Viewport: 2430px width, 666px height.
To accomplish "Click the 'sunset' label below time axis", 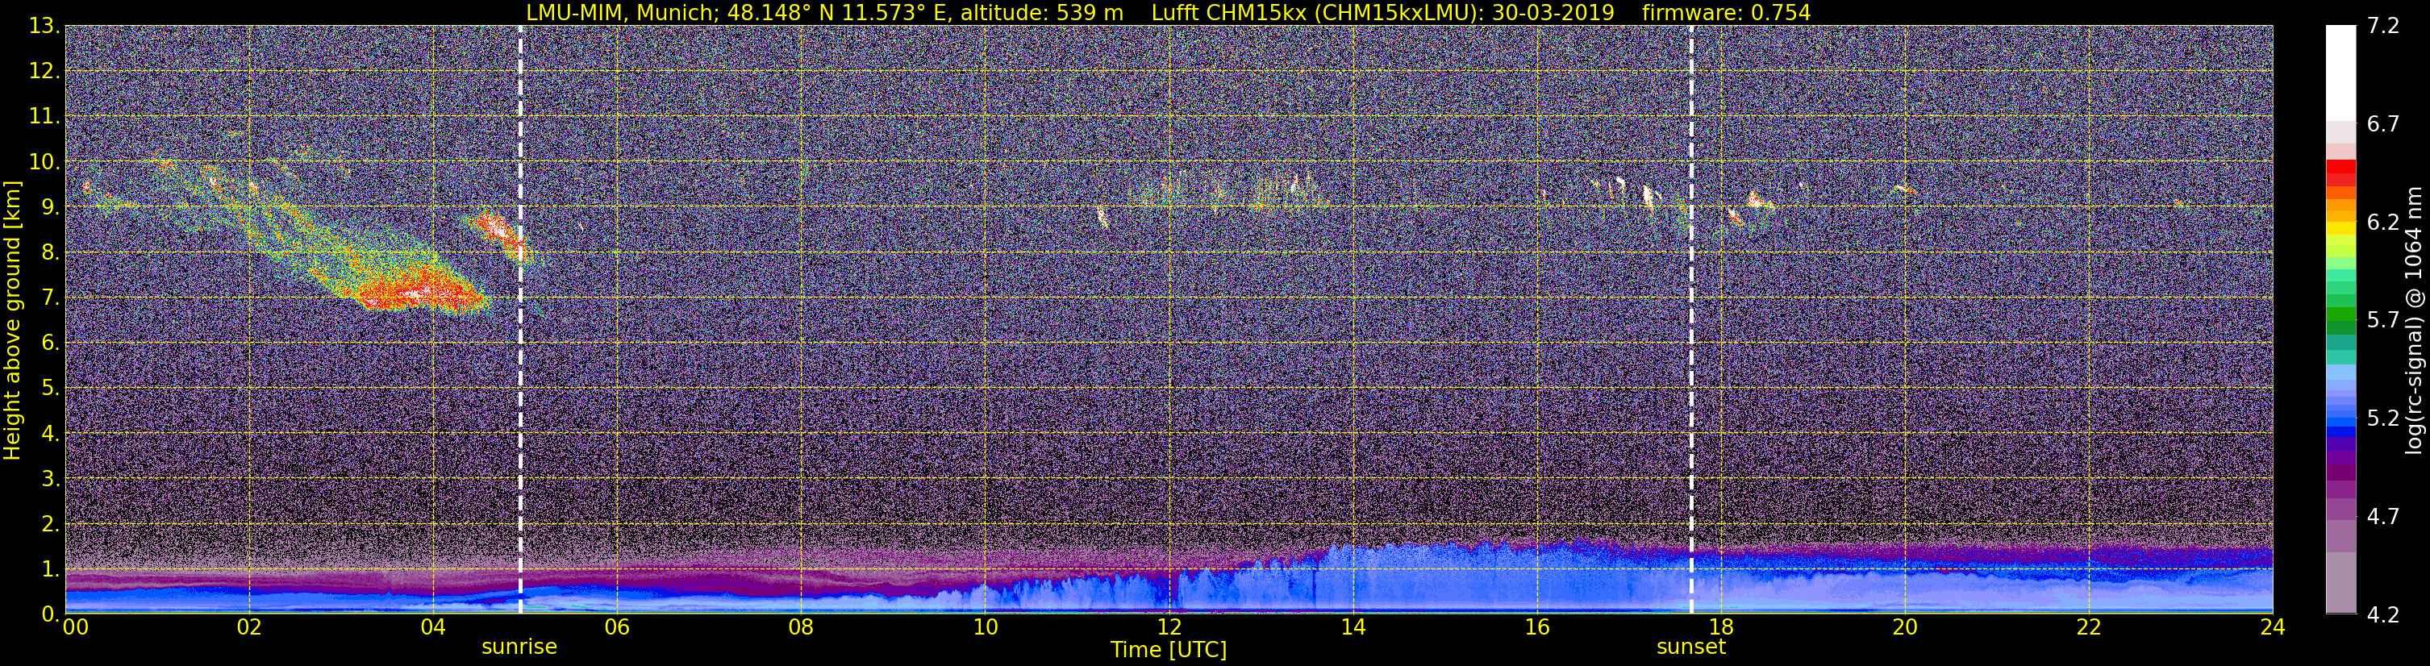I will [1691, 647].
